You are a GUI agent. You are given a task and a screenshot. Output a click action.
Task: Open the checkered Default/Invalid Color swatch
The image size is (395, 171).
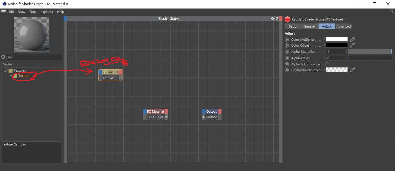tap(337, 70)
